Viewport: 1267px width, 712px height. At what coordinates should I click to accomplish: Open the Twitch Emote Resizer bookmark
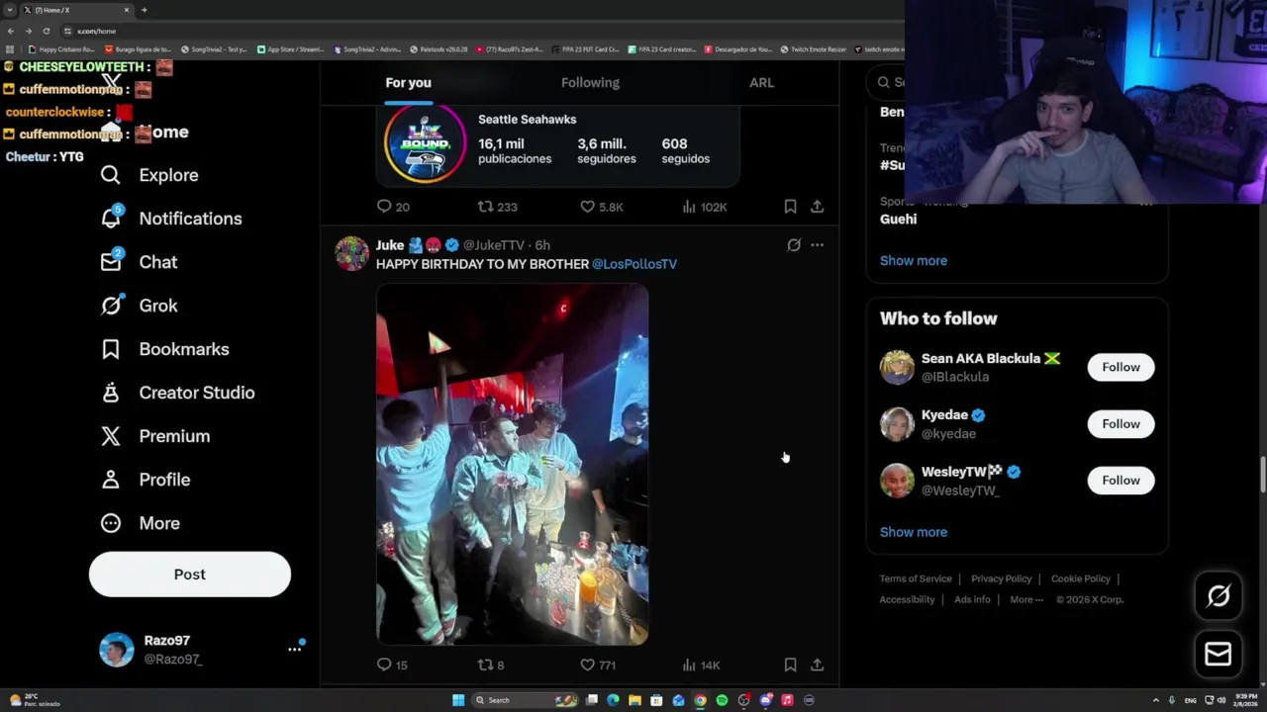coord(814,49)
